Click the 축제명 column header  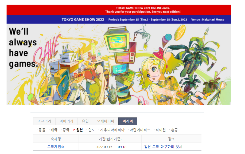coord(56,139)
